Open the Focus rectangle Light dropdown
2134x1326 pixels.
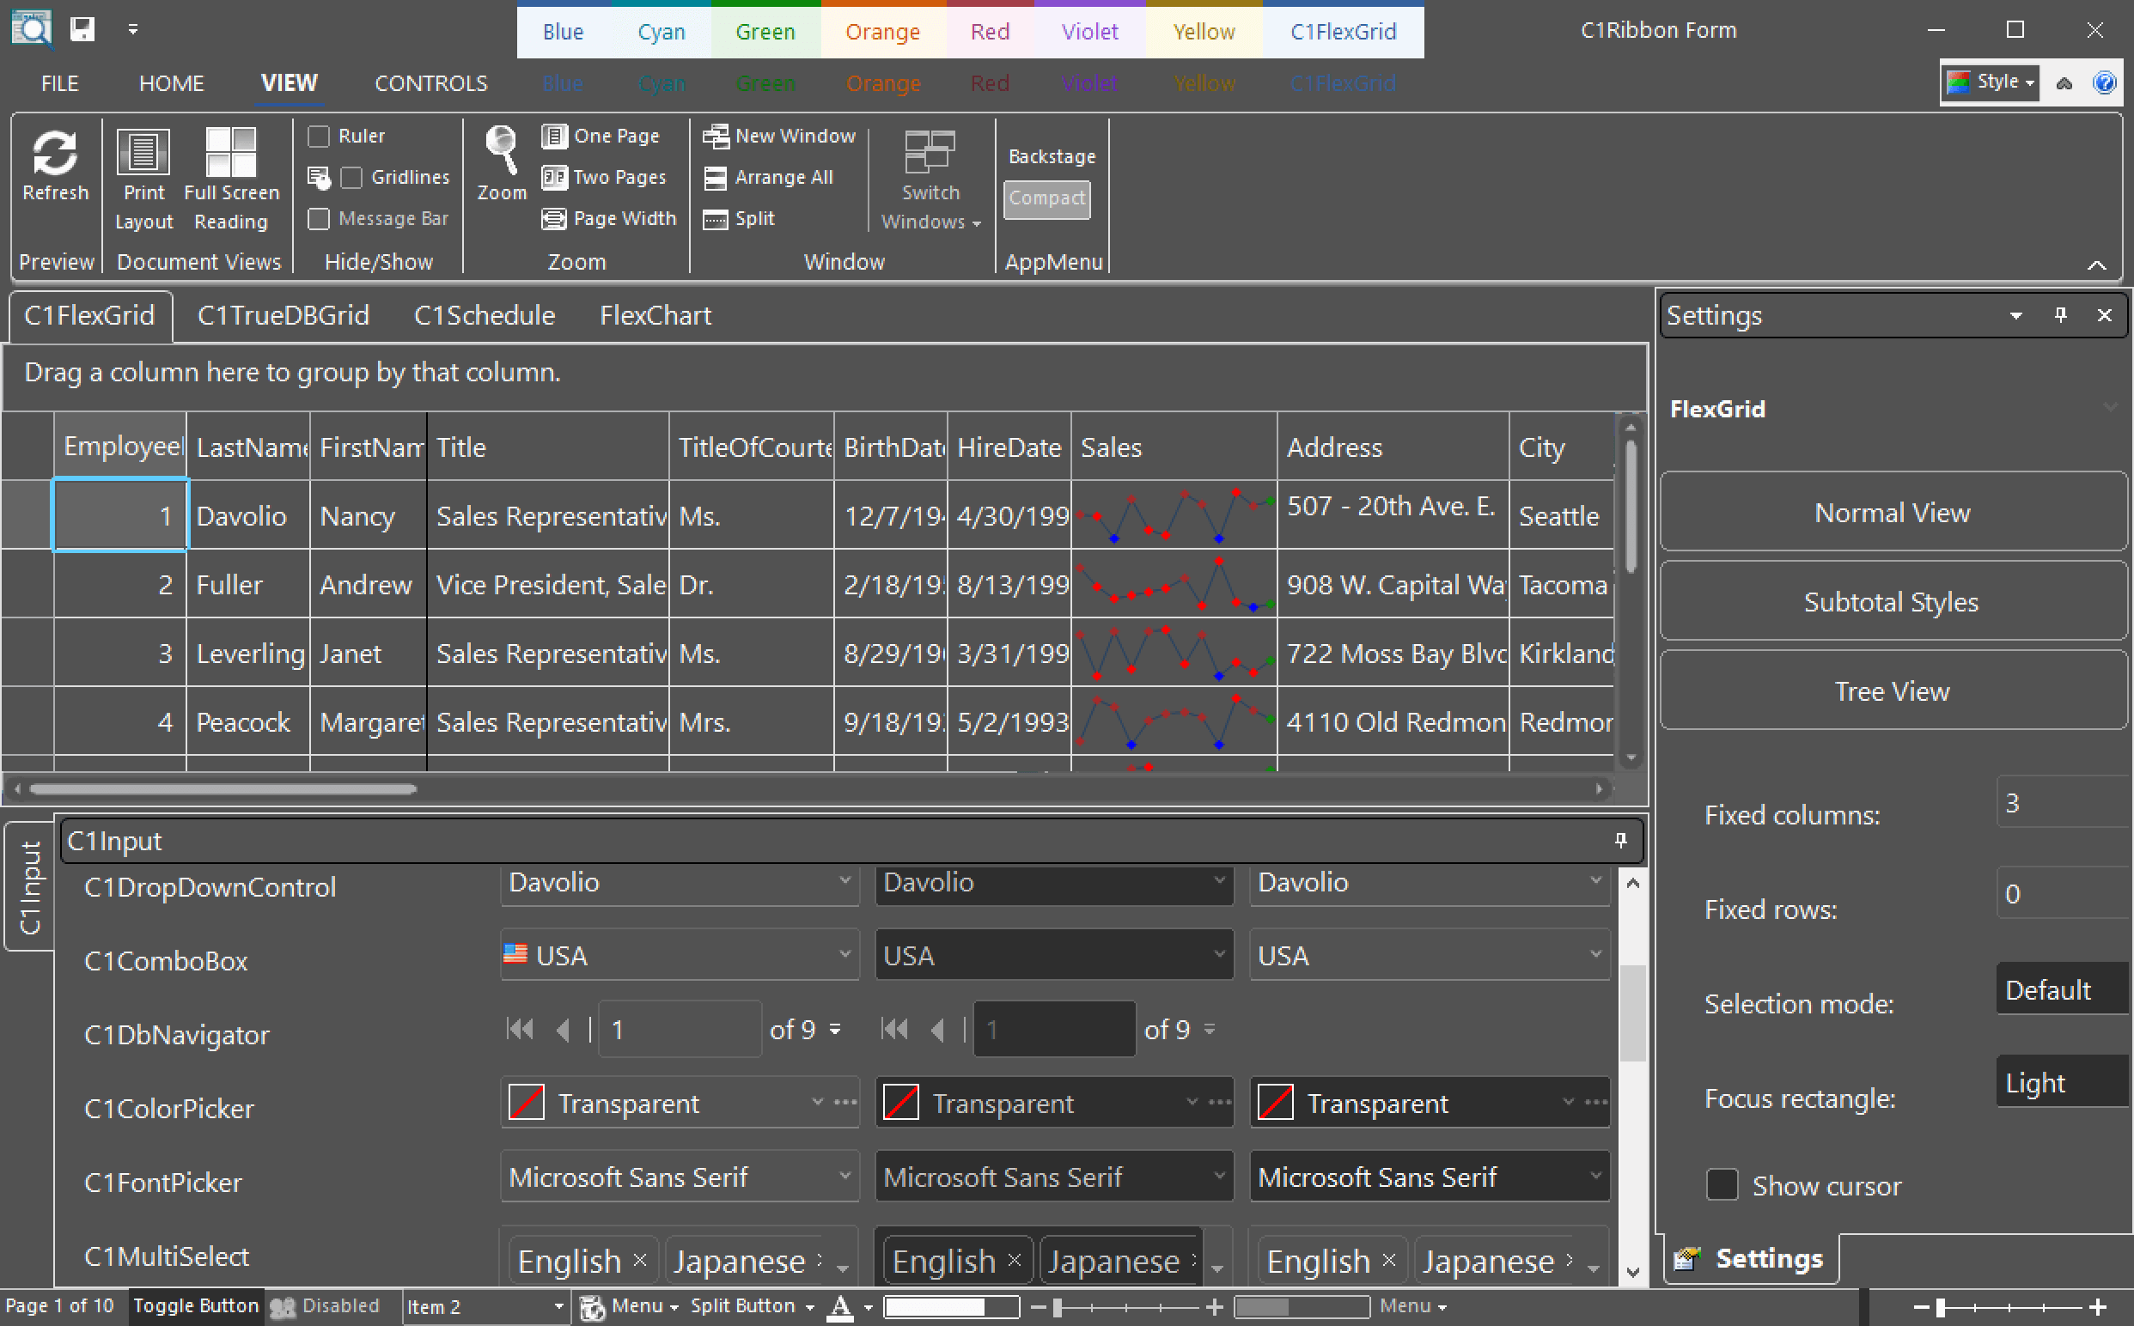pos(2062,1082)
